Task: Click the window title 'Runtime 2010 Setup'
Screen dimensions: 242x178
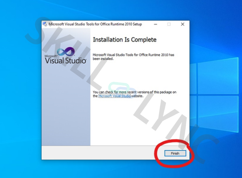Action: 126,24
